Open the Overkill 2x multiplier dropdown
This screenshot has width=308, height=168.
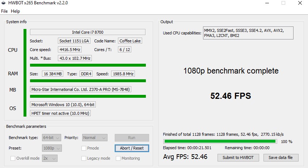[x=50, y=158]
